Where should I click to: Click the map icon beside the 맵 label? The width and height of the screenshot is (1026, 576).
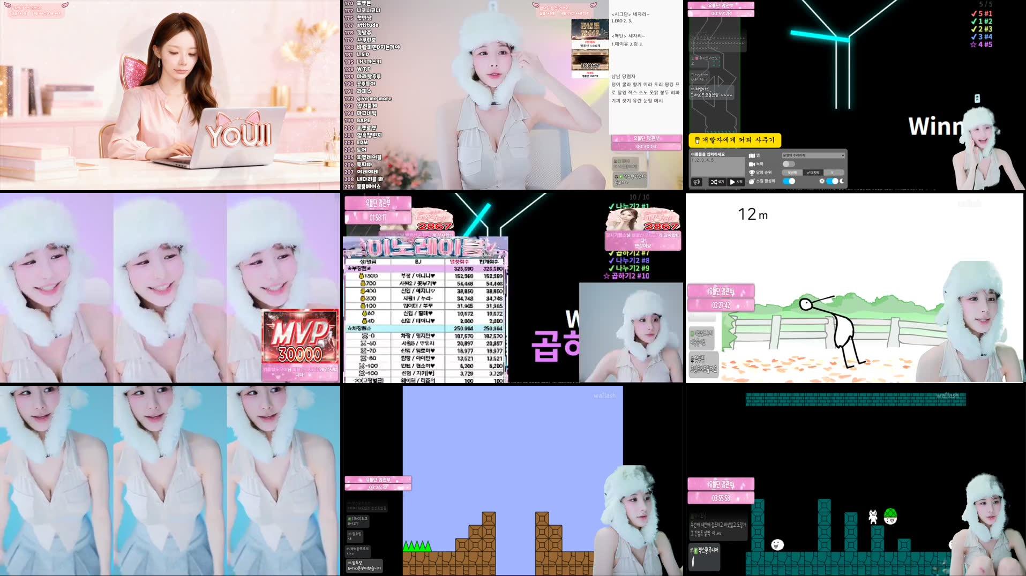[x=752, y=155]
